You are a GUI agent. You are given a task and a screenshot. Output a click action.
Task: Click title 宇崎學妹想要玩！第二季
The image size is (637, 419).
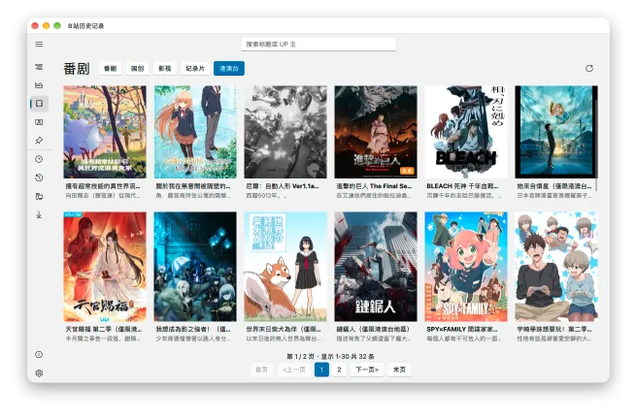coord(554,329)
